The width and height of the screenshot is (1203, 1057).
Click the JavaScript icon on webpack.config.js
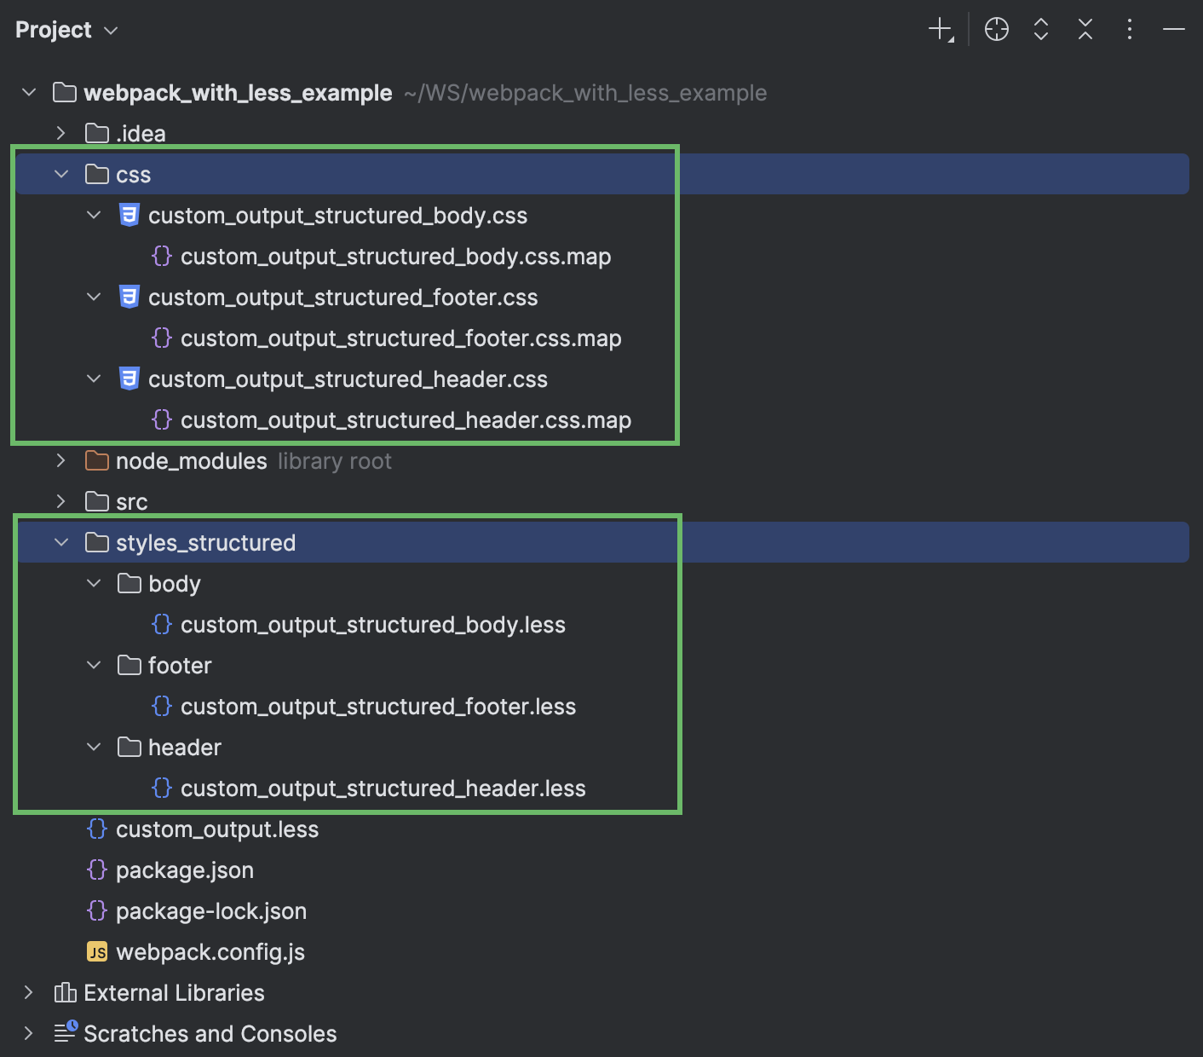click(x=97, y=951)
